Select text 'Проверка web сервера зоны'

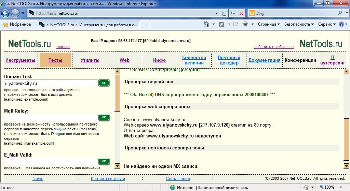pos(157,107)
